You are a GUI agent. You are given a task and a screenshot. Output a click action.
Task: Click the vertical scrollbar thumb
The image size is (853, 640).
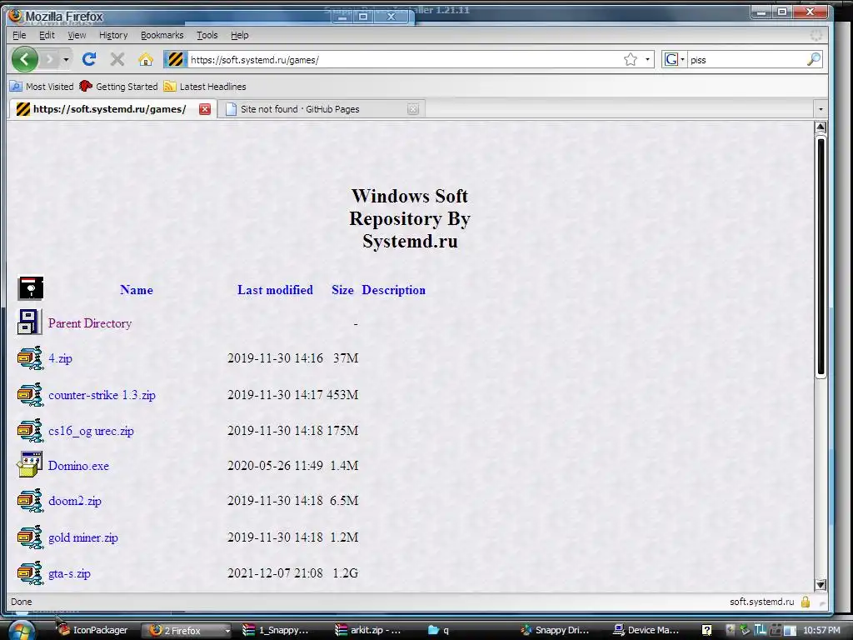click(821, 256)
